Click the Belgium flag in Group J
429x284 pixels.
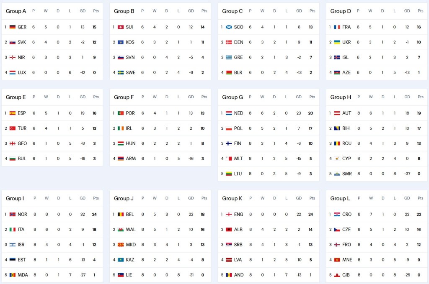point(120,215)
